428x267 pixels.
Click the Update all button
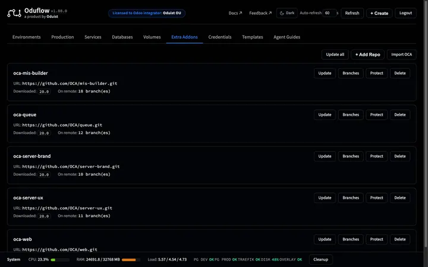[335, 55]
